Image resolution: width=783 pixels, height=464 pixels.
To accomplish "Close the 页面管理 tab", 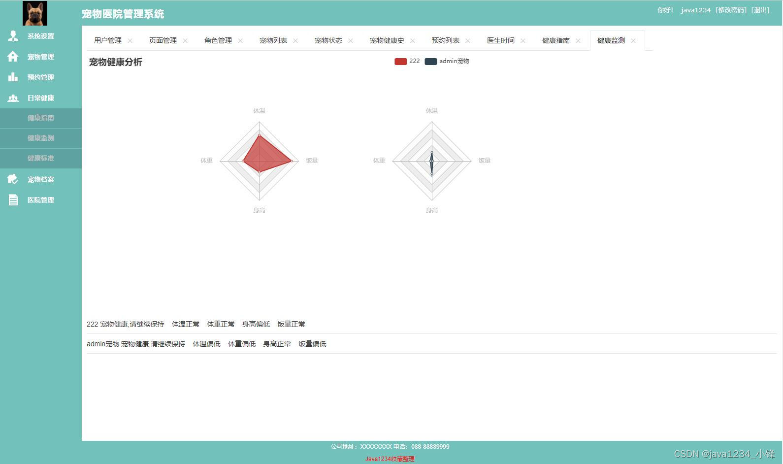I will 185,41.
